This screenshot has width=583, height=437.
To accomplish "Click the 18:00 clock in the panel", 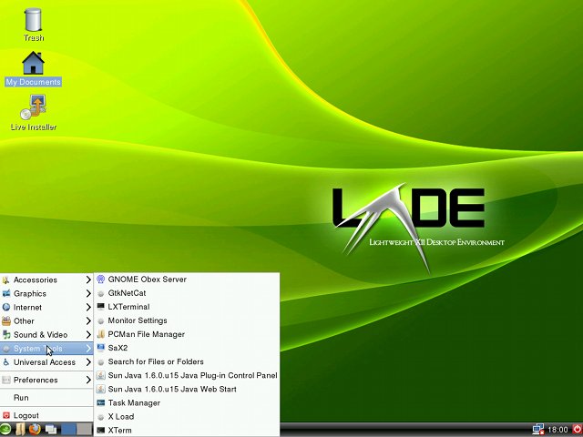I will coord(557,430).
